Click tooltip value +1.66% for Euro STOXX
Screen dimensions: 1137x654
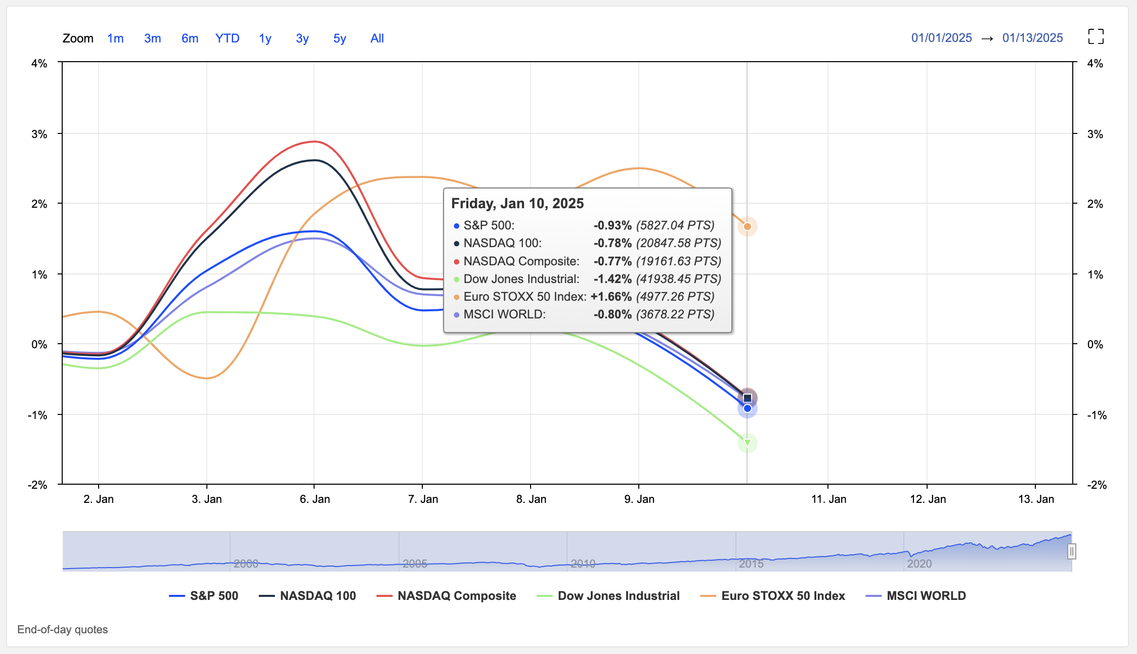(x=611, y=296)
